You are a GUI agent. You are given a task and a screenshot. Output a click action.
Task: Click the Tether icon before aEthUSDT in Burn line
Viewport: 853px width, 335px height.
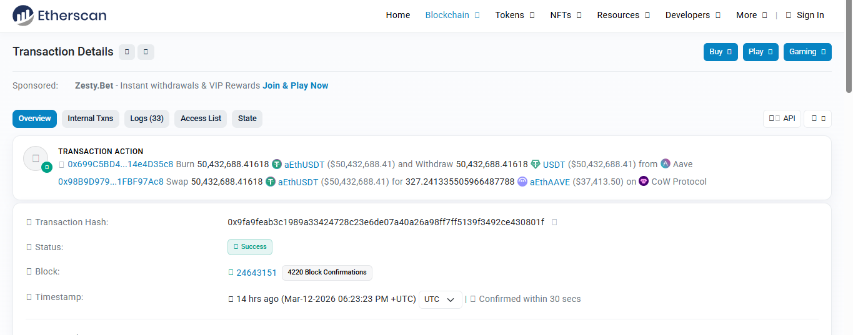click(277, 164)
